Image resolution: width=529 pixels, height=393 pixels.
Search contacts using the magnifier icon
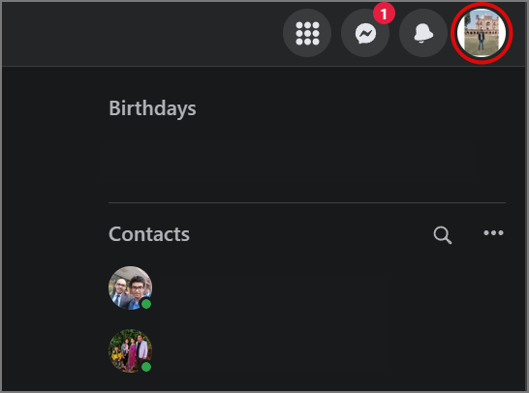tap(443, 234)
